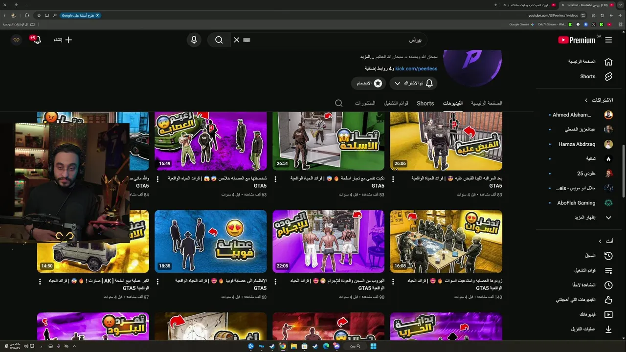626x352 pixels.
Task: Play the العودة للإجرام 22:05 video thumbnail
Action: click(328, 242)
